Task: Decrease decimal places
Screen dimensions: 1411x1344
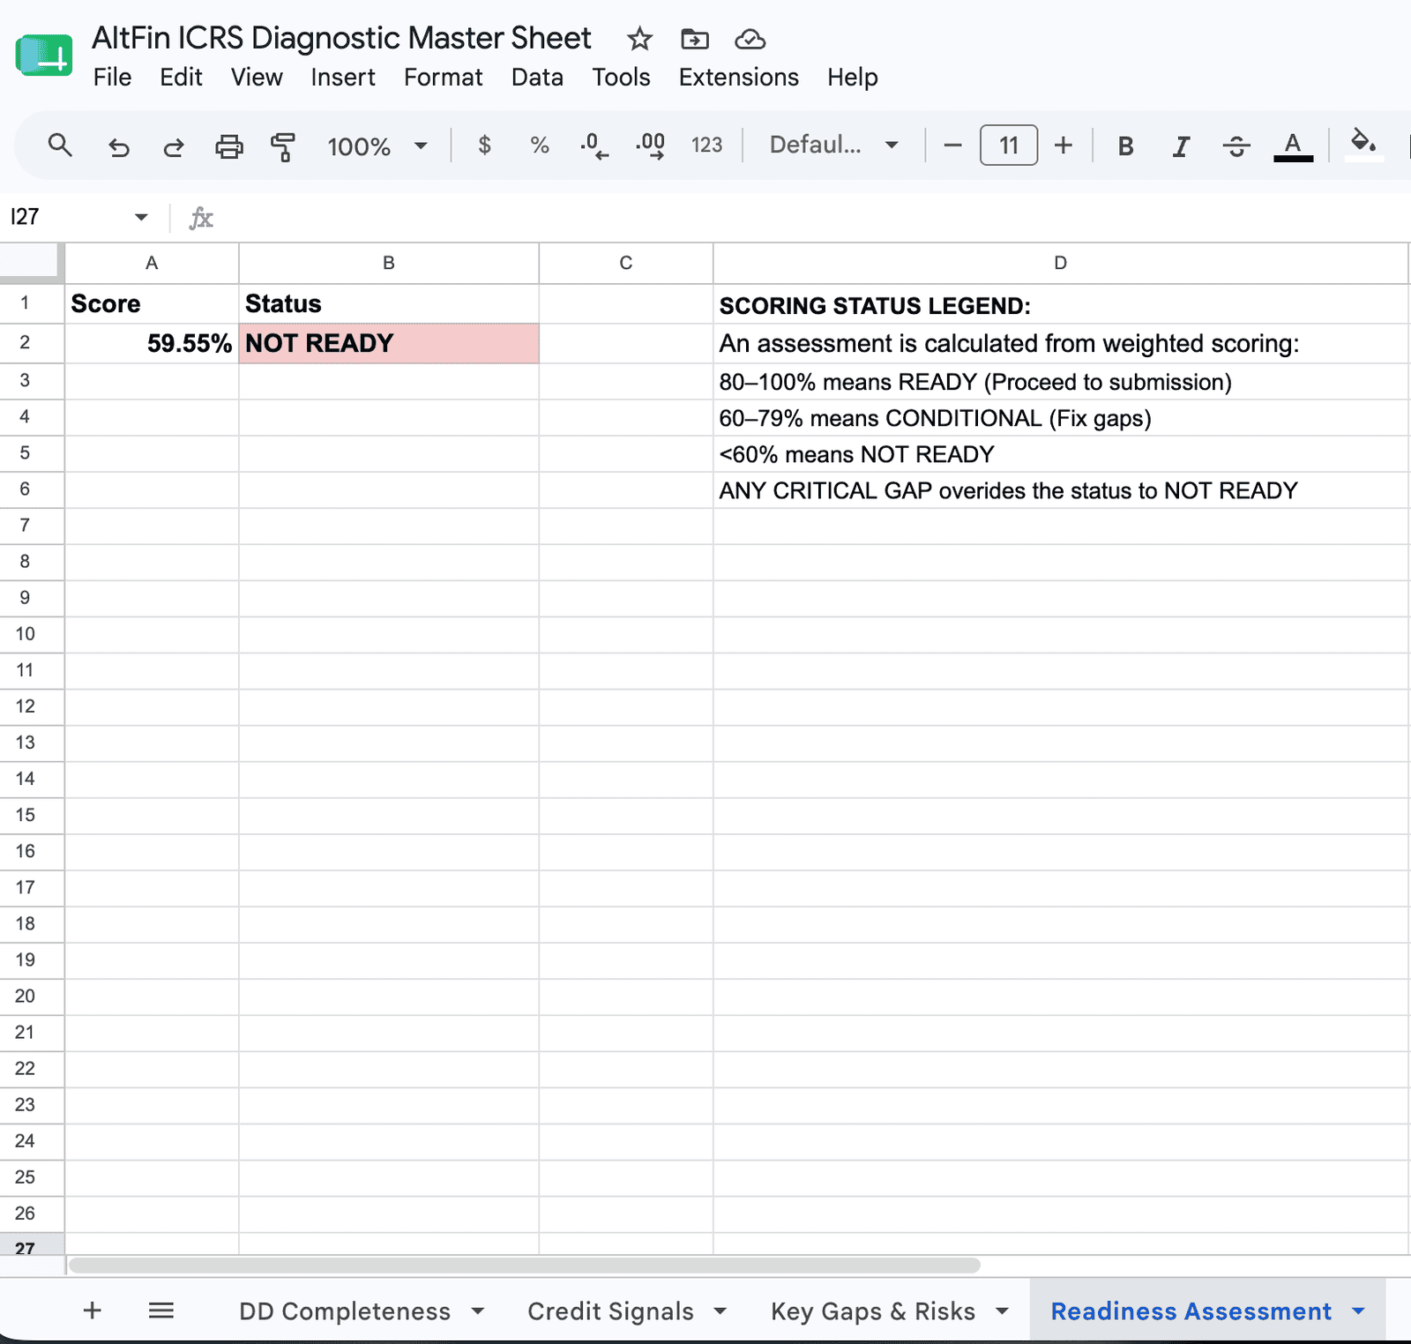Action: pos(594,146)
